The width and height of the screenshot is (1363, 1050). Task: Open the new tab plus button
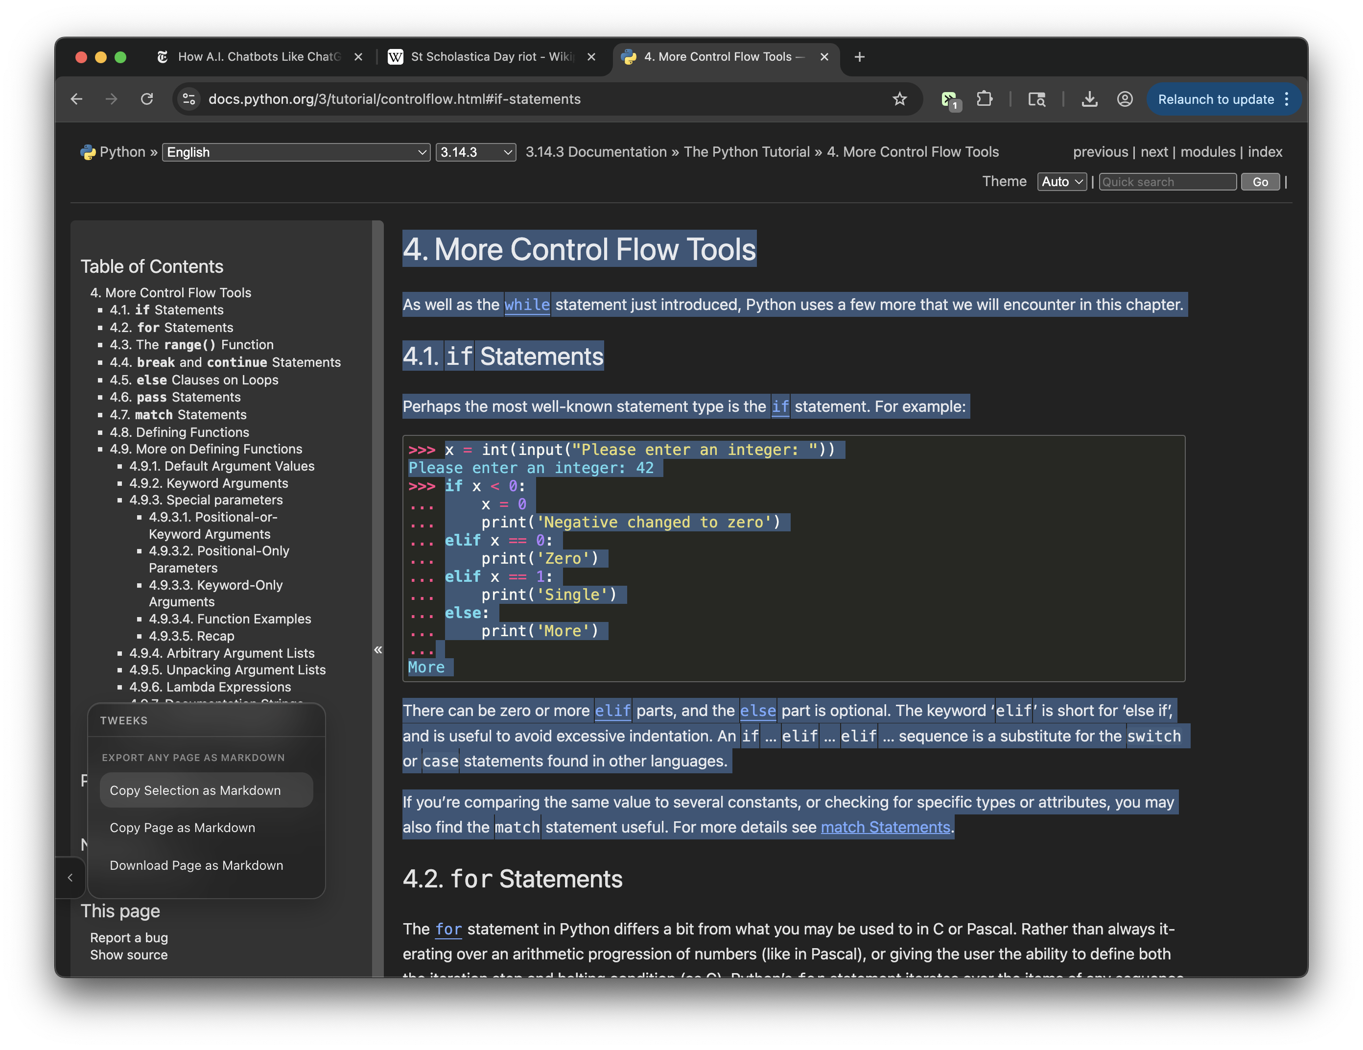859,57
